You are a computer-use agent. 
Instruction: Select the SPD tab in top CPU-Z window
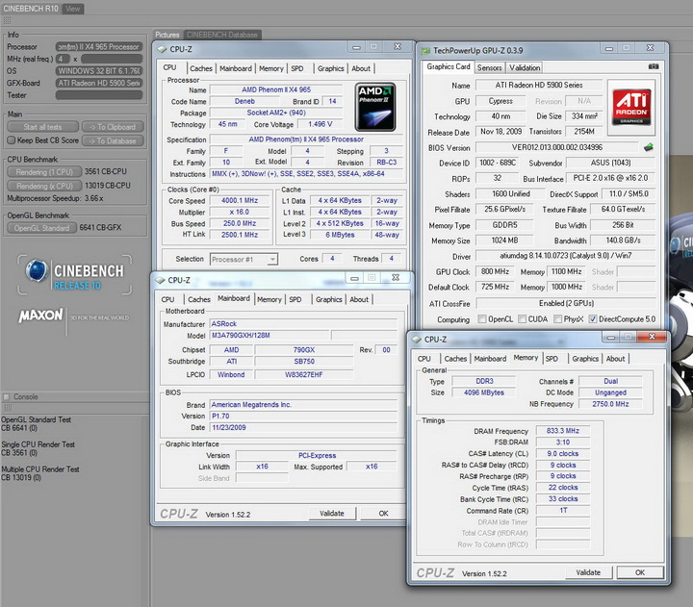[297, 68]
